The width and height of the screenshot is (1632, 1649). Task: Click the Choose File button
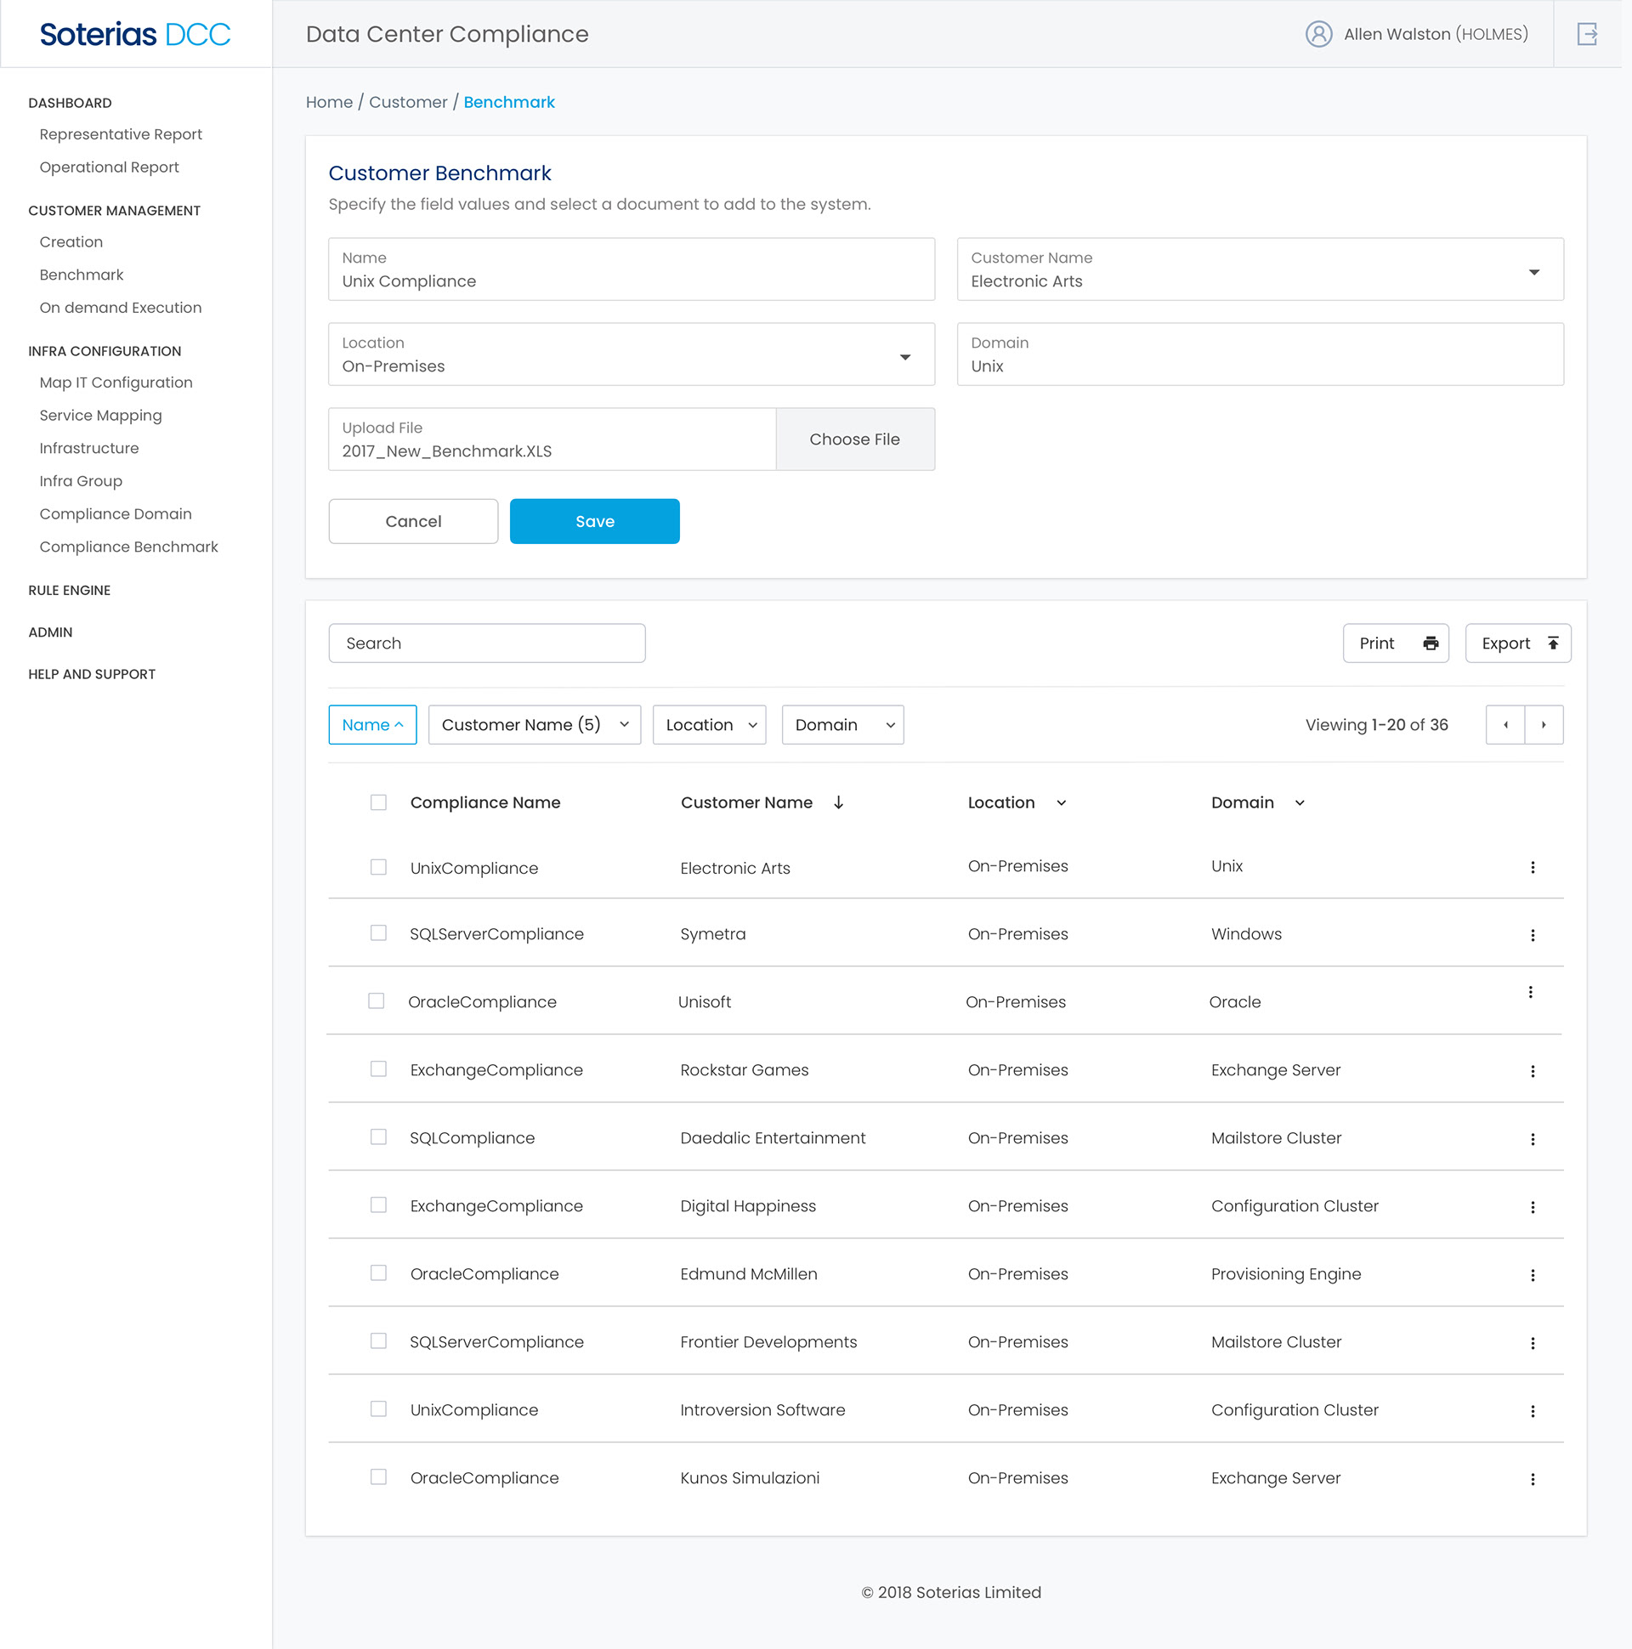coord(854,439)
